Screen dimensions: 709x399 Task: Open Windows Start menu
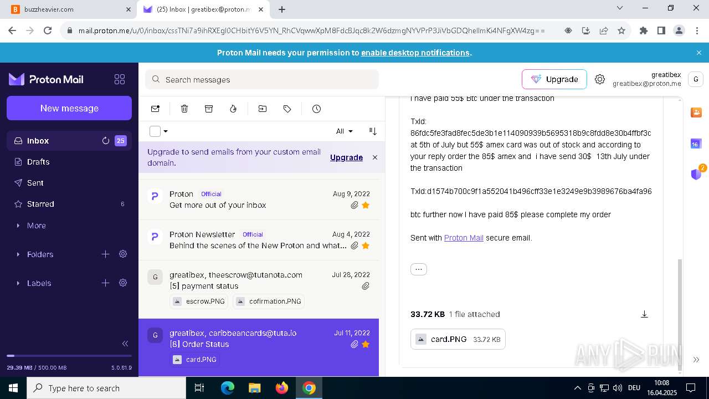[x=13, y=388]
